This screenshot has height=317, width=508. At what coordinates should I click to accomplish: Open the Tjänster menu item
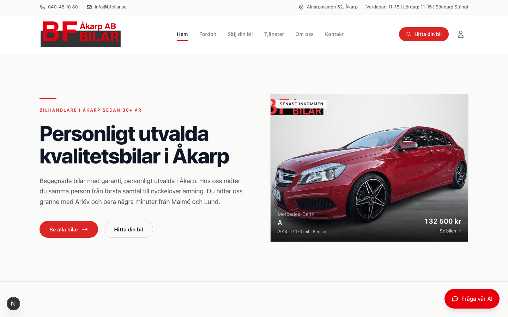[274, 34]
